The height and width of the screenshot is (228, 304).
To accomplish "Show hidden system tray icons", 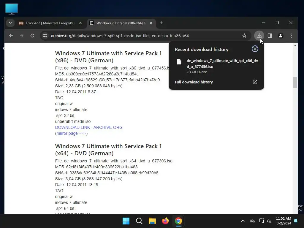I will point(243,221).
